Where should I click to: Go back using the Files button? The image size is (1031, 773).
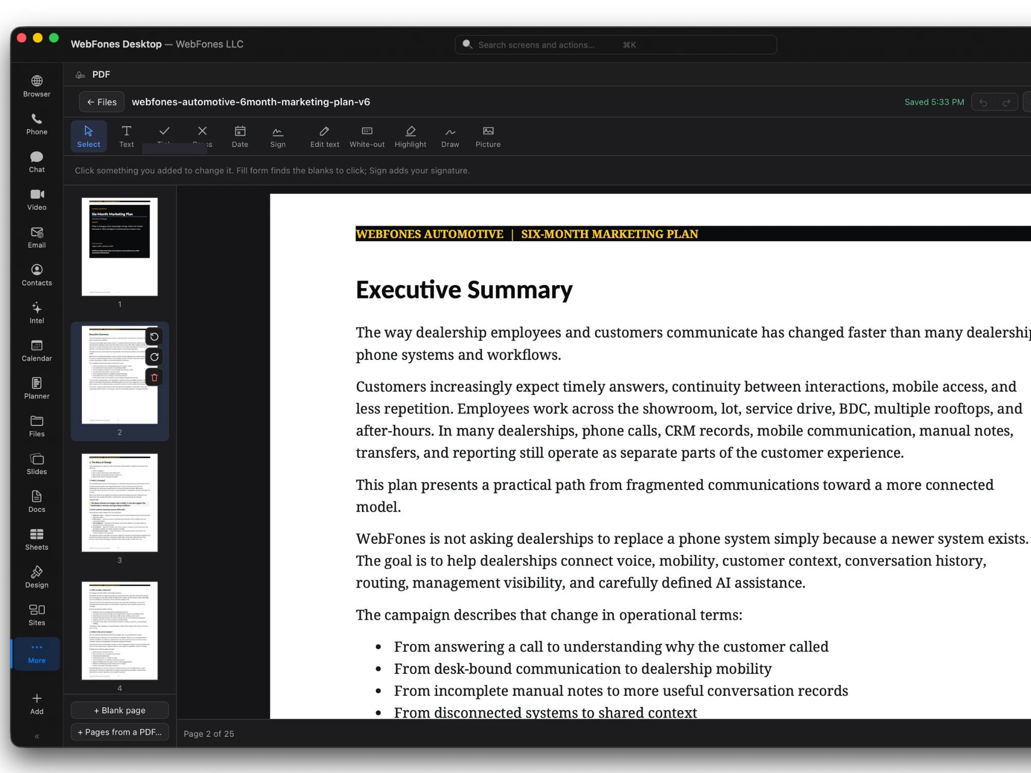(102, 102)
